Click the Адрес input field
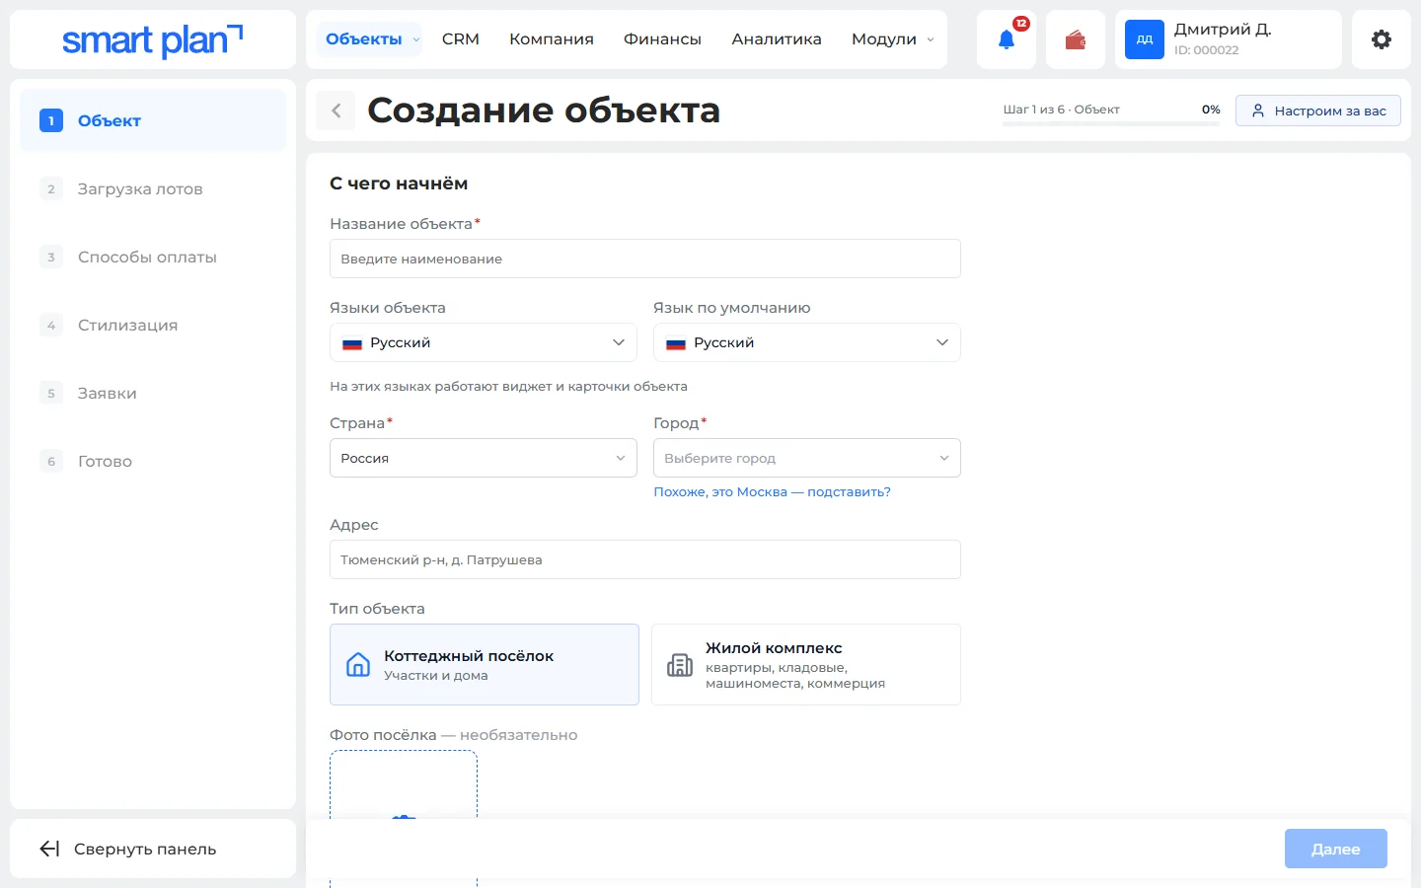This screenshot has width=1421, height=888. 645,559
